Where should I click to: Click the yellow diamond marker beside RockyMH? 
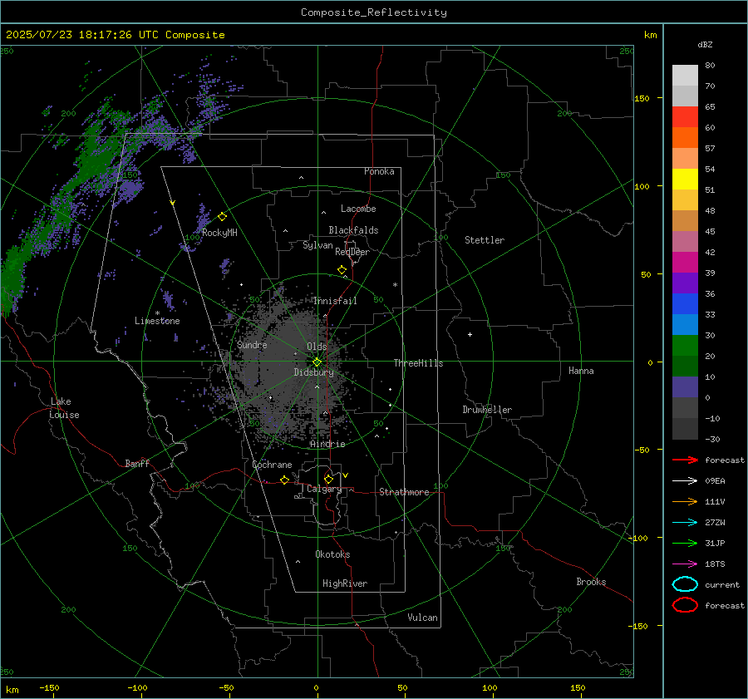(222, 217)
